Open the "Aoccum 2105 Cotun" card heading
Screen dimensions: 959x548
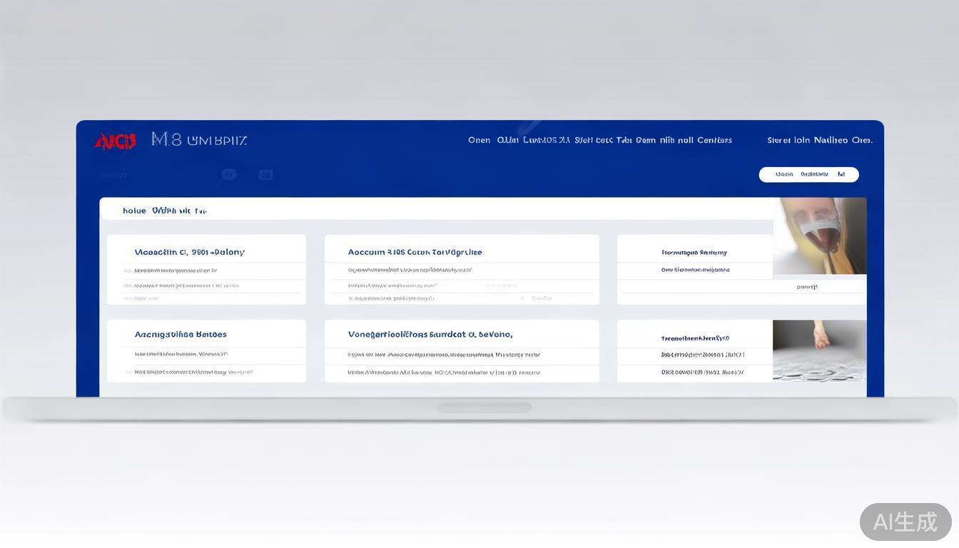tap(415, 253)
